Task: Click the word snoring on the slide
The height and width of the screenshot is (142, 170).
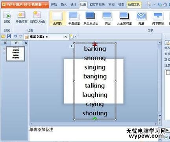Action: tap(95, 58)
